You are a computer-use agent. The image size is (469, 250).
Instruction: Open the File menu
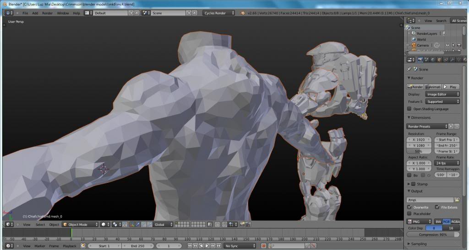click(x=26, y=13)
